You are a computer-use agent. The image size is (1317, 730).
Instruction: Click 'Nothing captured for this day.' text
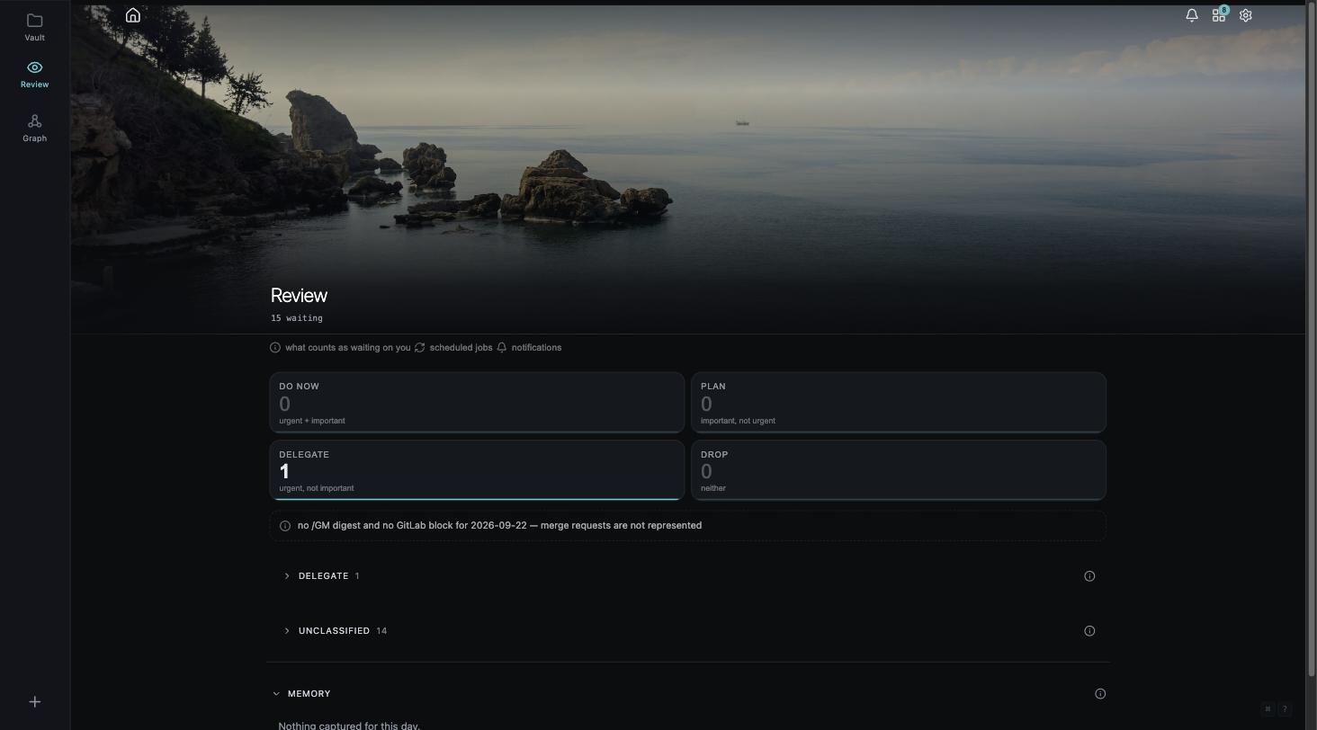(349, 725)
